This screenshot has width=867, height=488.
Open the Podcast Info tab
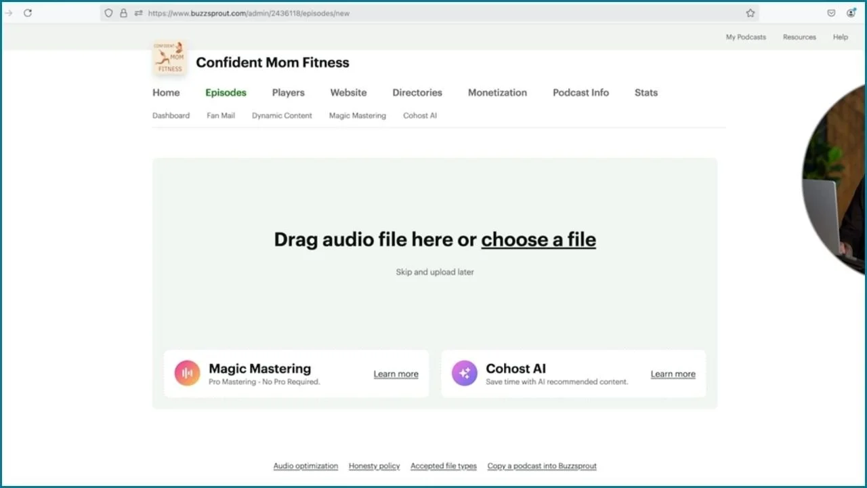[x=580, y=93]
